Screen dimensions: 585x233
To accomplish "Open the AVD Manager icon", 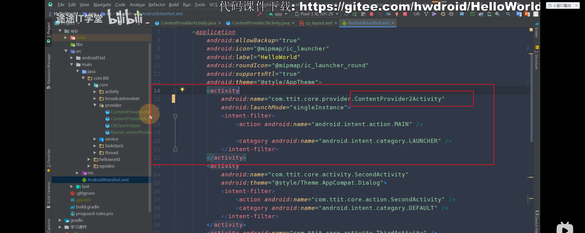I will (489, 14).
